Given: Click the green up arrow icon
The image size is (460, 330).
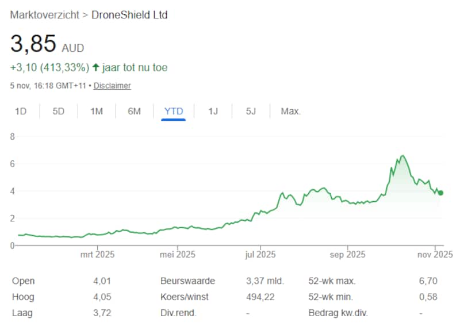Looking at the screenshot, I should 96,68.
